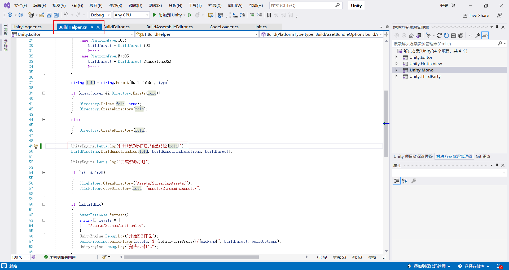509x270 pixels.
Task: Open the Git(G) menu
Action: tap(78, 5)
